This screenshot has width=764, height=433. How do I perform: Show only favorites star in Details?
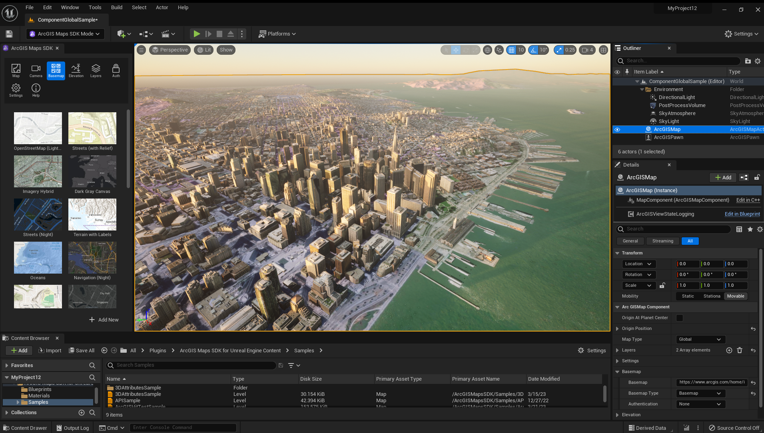point(750,229)
